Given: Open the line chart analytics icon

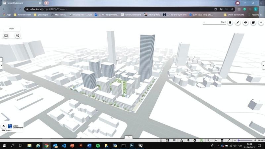Looking at the screenshot, I should 216,140.
